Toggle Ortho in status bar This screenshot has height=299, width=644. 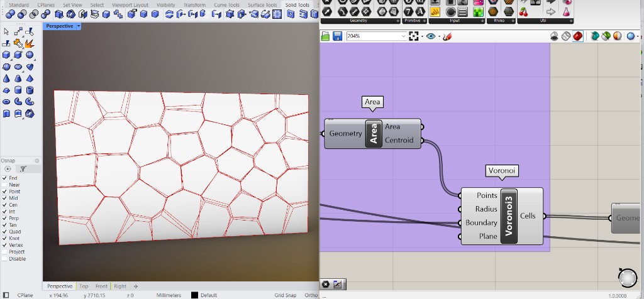coord(311,295)
